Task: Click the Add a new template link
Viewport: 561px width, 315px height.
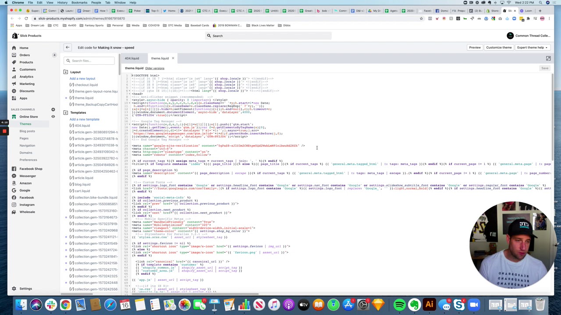Action: click(84, 119)
